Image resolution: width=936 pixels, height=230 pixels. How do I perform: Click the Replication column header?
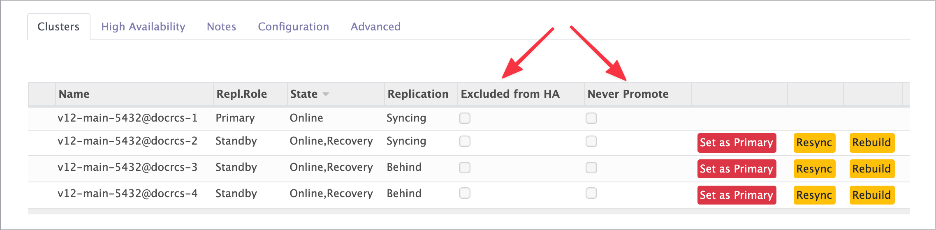coord(418,94)
